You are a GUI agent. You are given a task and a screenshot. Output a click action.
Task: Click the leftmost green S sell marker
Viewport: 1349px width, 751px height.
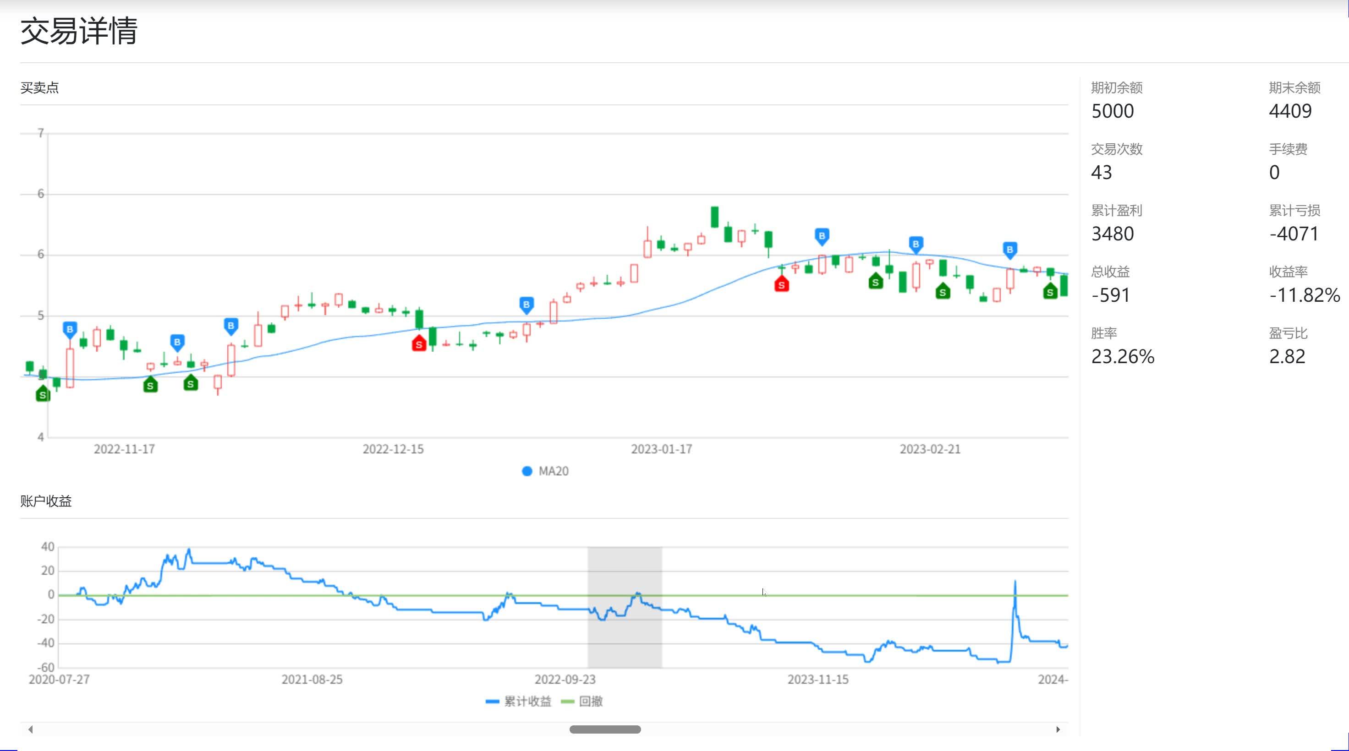pos(43,395)
